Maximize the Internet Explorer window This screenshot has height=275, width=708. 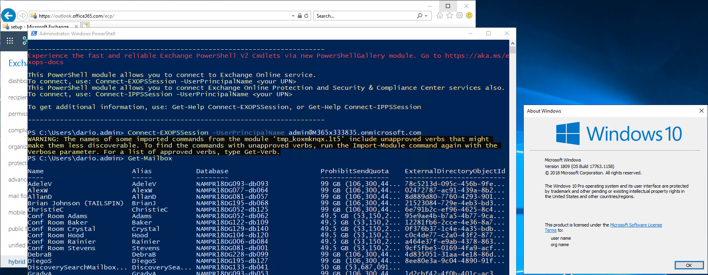point(448,6)
